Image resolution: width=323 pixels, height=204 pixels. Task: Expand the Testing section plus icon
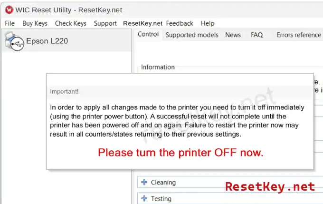pyautogui.click(x=144, y=198)
